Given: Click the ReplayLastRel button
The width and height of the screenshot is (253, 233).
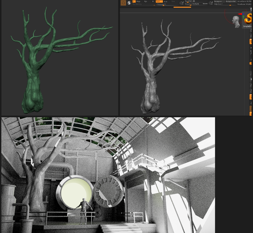Looking at the screenshot, I should 231,1.
